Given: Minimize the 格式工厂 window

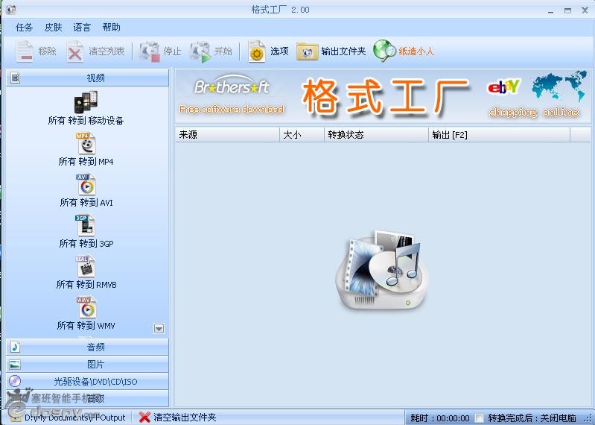Looking at the screenshot, I should click(x=550, y=10).
